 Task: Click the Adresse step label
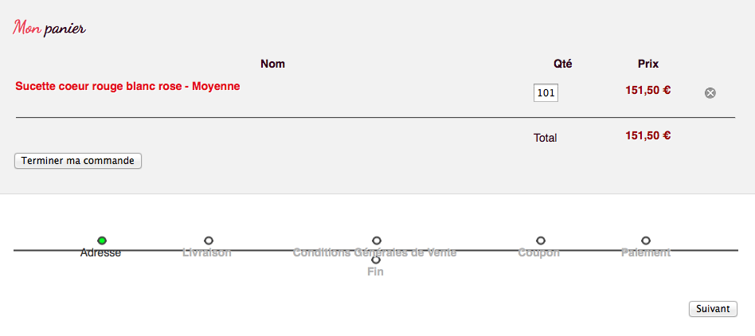100,252
